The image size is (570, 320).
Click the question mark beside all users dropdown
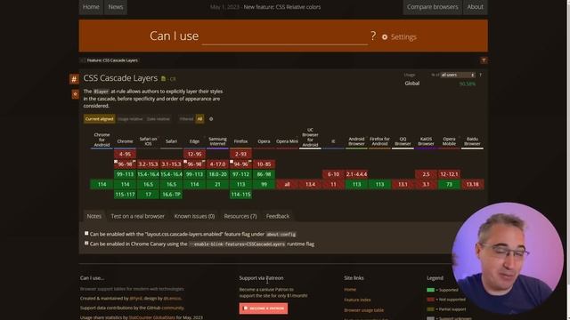point(480,75)
